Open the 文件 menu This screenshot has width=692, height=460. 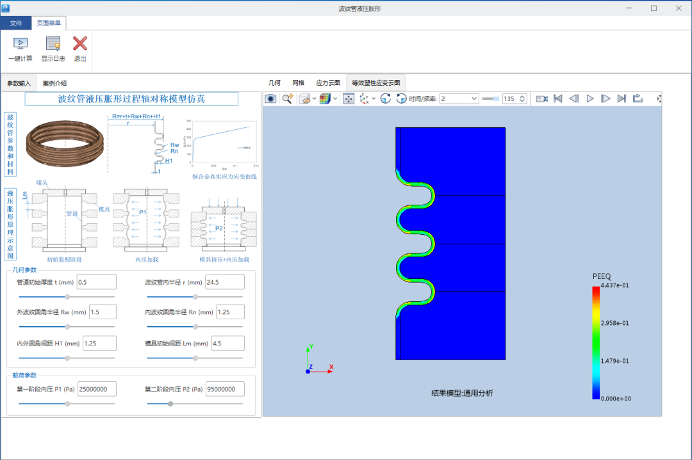click(x=16, y=23)
